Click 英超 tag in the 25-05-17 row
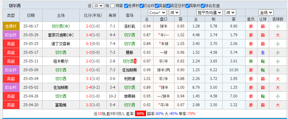Image resolution: width=288 pixels, height=119 pixels. pos(11,52)
